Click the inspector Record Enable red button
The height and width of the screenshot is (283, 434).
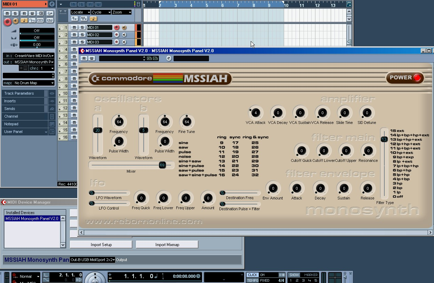point(7,22)
